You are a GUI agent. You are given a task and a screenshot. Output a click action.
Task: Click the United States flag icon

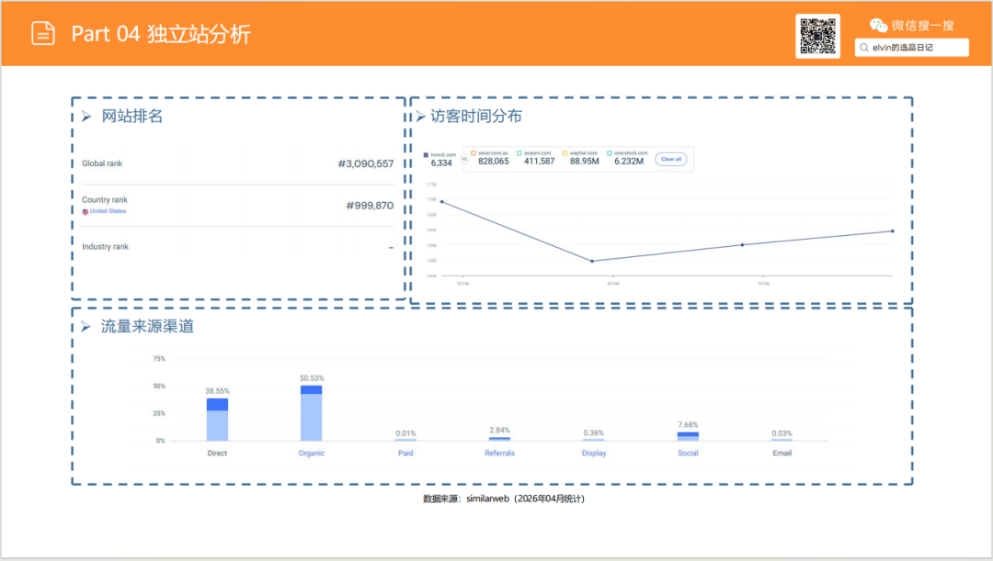(x=86, y=211)
